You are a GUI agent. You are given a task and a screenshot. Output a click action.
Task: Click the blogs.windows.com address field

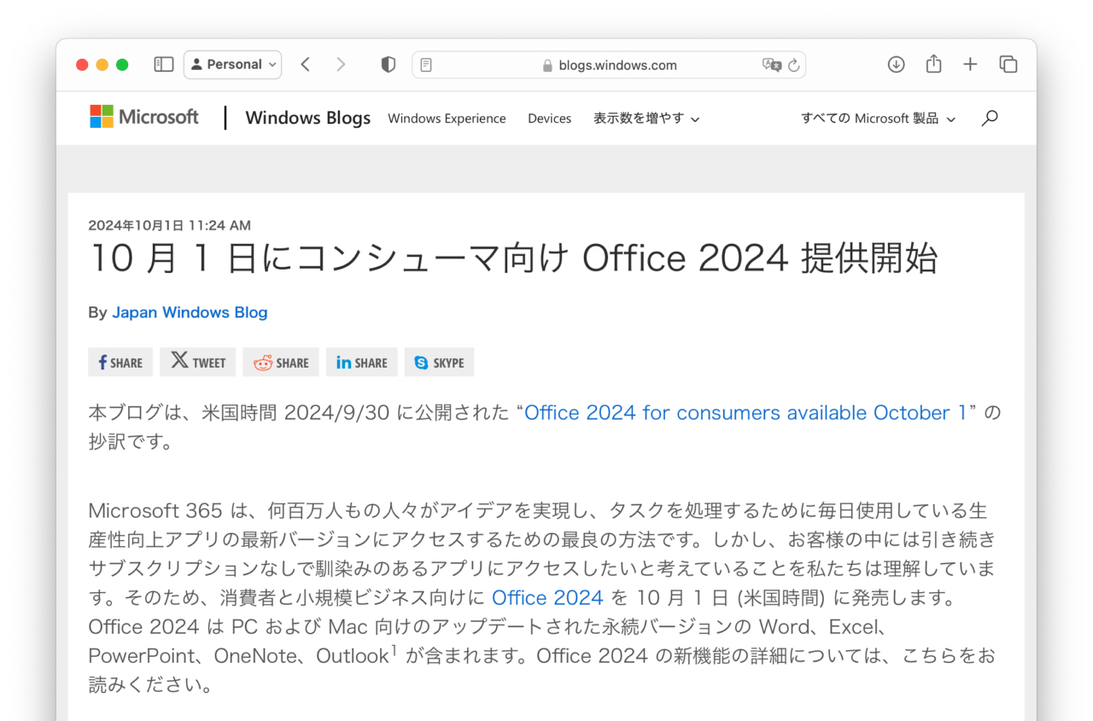click(x=609, y=65)
